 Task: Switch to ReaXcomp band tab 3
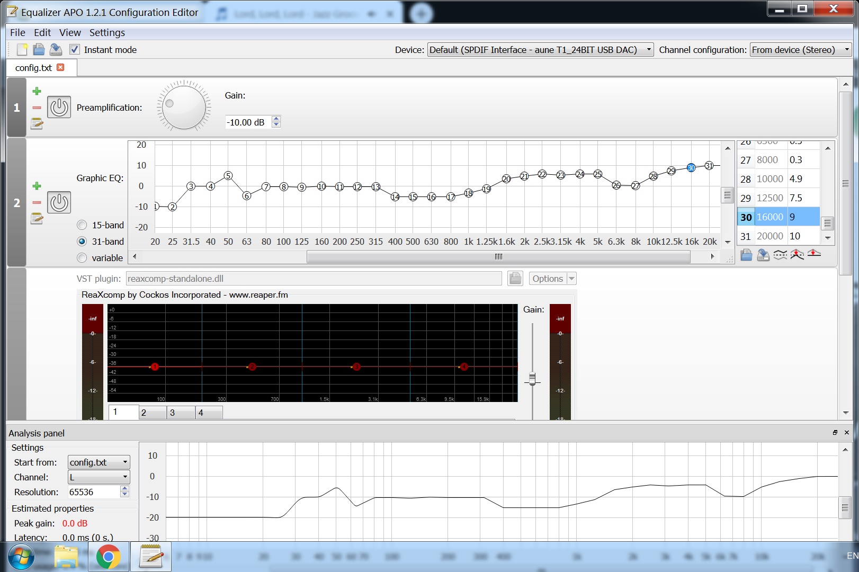click(181, 413)
